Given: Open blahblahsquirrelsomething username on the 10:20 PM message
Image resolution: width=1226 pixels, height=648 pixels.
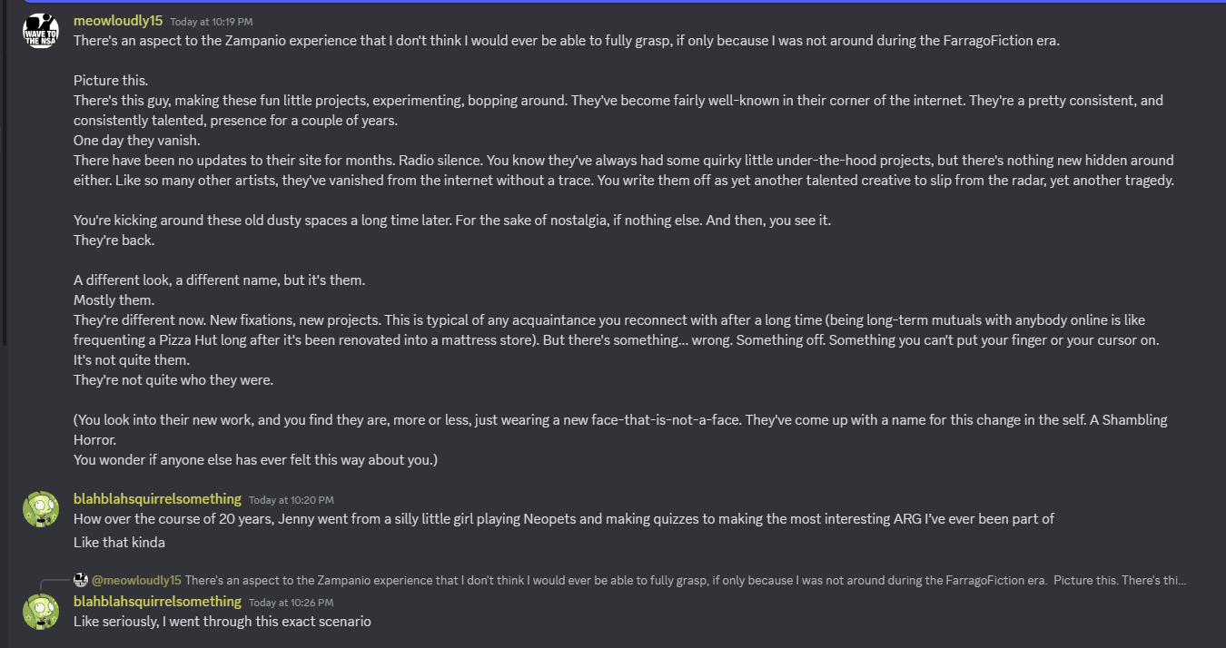Looking at the screenshot, I should pyautogui.click(x=157, y=498).
